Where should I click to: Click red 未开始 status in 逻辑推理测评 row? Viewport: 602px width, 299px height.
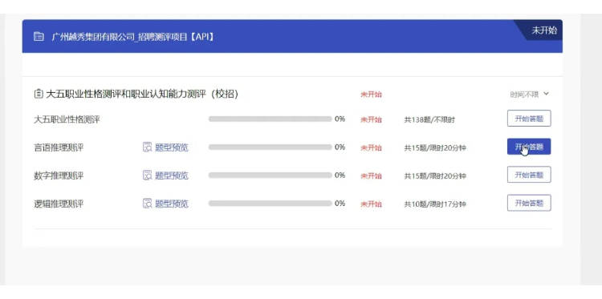[371, 204]
